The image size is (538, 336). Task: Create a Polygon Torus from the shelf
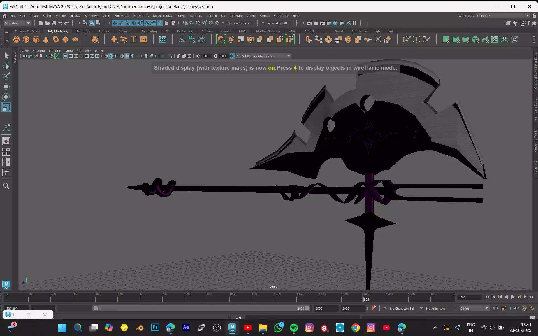[x=56, y=39]
